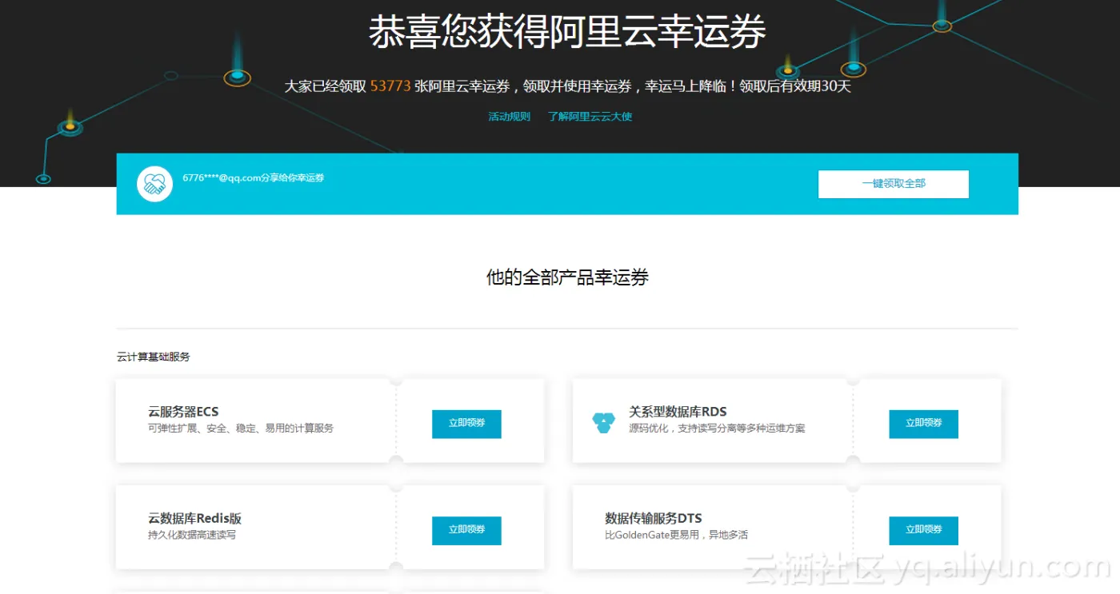This screenshot has height=594, width=1120.
Task: Claim the 数据传输服务DTS coupon with 立即领券
Action: (923, 530)
